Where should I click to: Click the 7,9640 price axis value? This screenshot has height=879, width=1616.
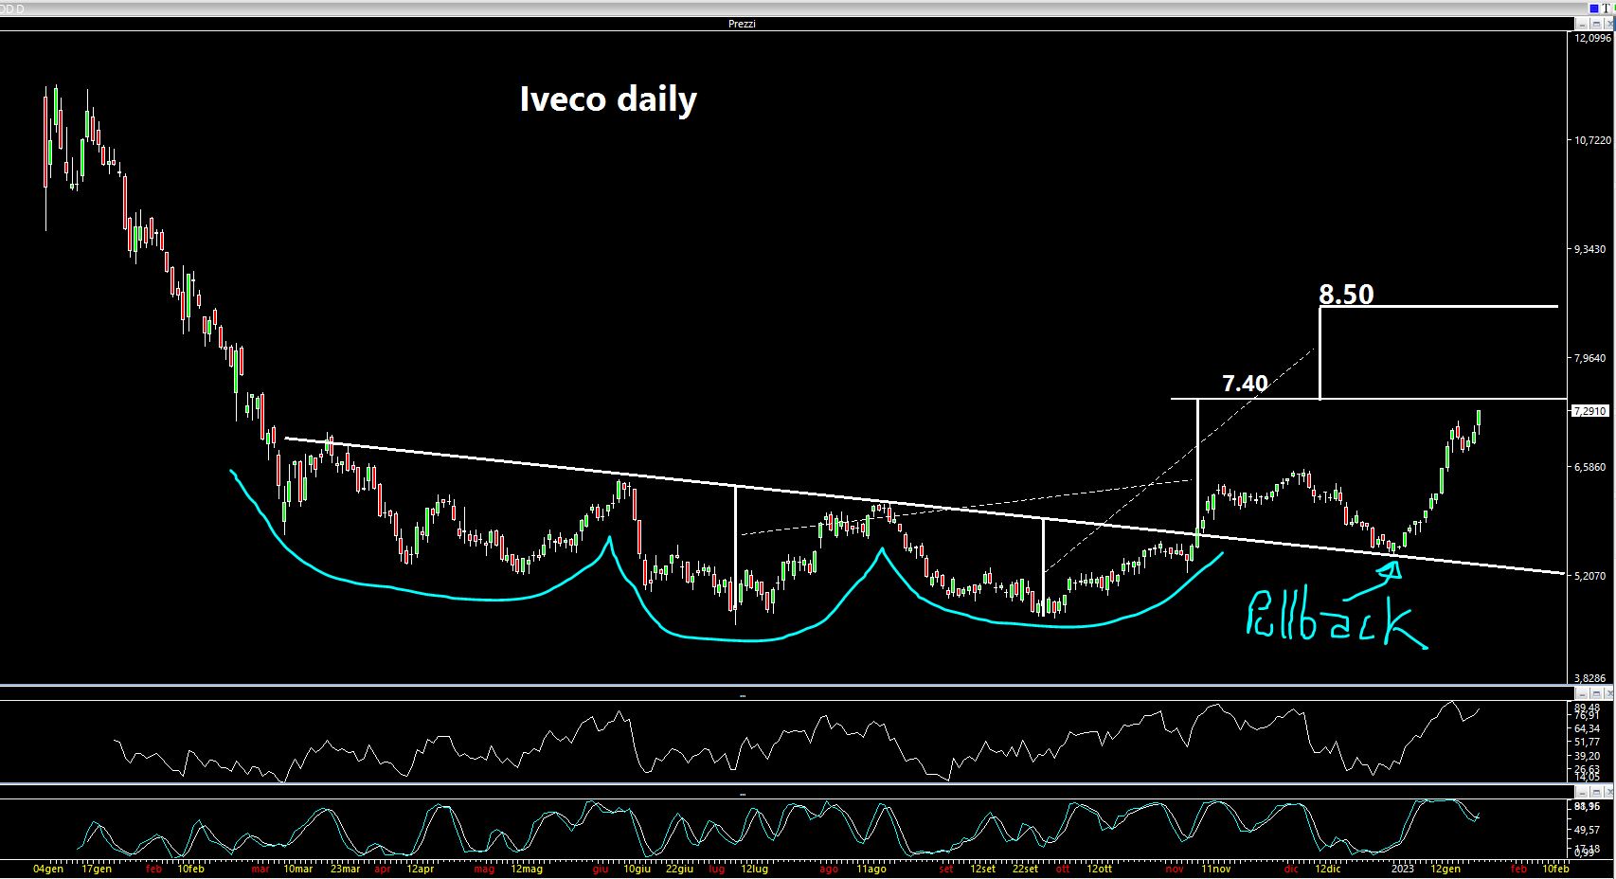tap(1590, 358)
